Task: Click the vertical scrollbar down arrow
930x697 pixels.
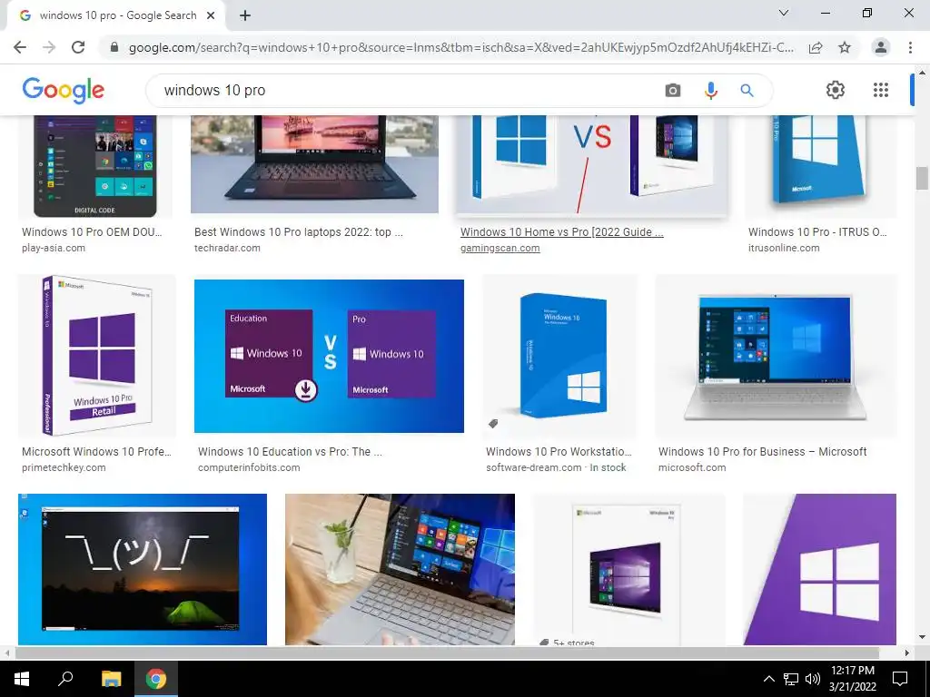Action: pyautogui.click(x=922, y=638)
